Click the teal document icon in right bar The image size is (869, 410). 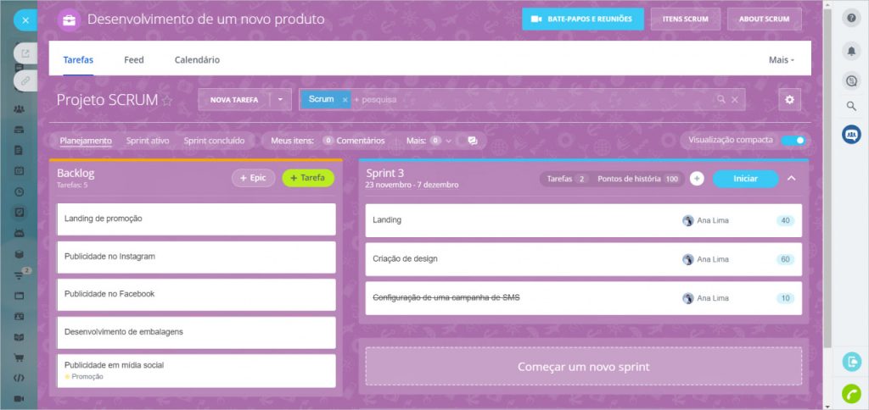851,362
